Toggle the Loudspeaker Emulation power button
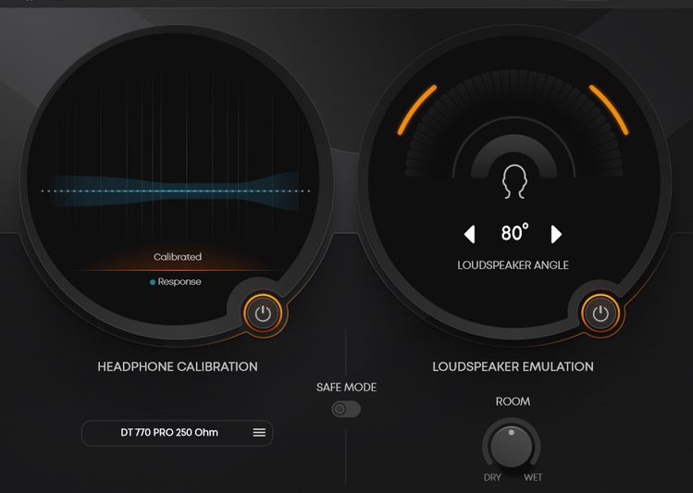Screen dimensions: 693x493 pyautogui.click(x=600, y=314)
